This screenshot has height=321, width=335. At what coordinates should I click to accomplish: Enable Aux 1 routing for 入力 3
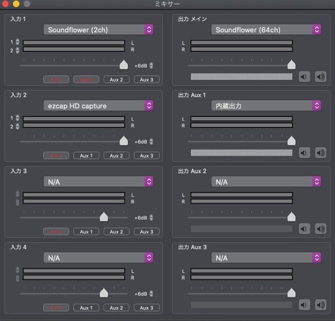pyautogui.click(x=86, y=232)
